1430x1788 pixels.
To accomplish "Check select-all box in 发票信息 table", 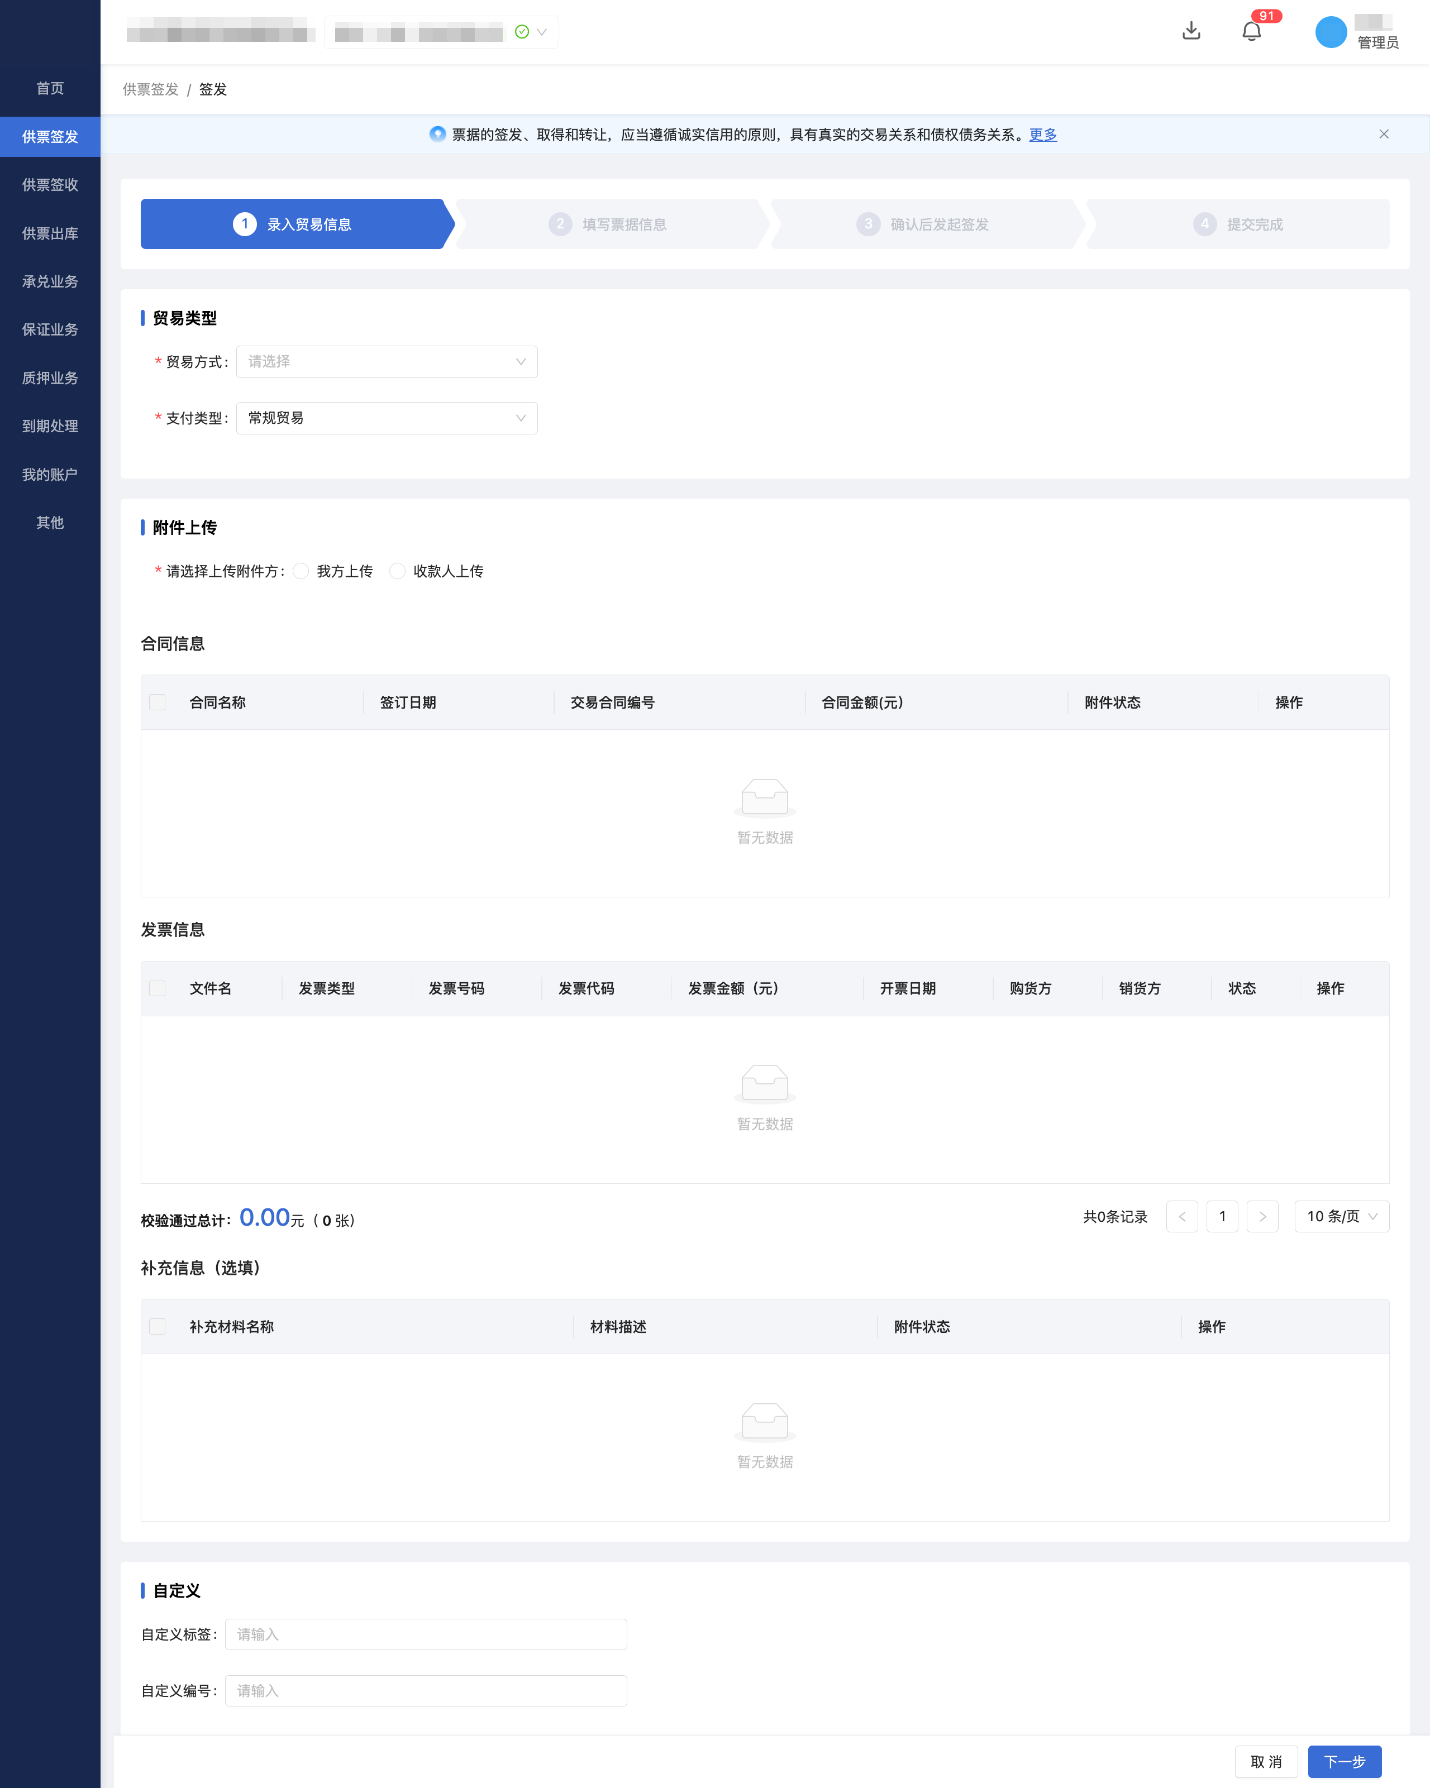I will 158,988.
